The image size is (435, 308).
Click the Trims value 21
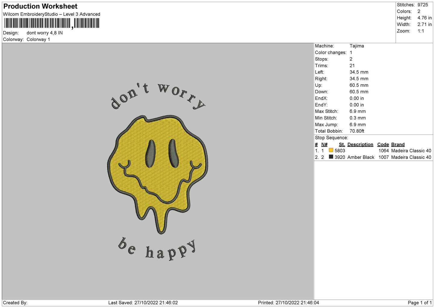(x=352, y=65)
